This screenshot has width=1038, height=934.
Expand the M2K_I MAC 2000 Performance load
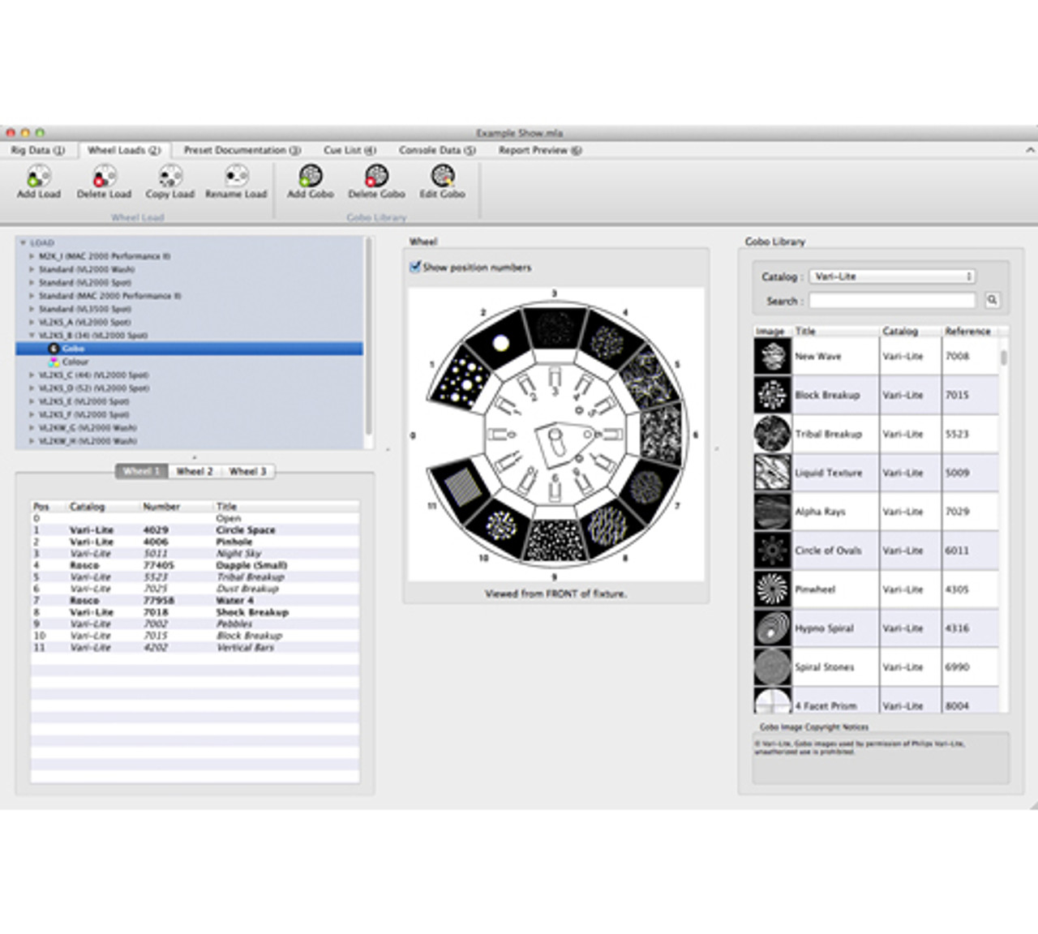tap(32, 256)
